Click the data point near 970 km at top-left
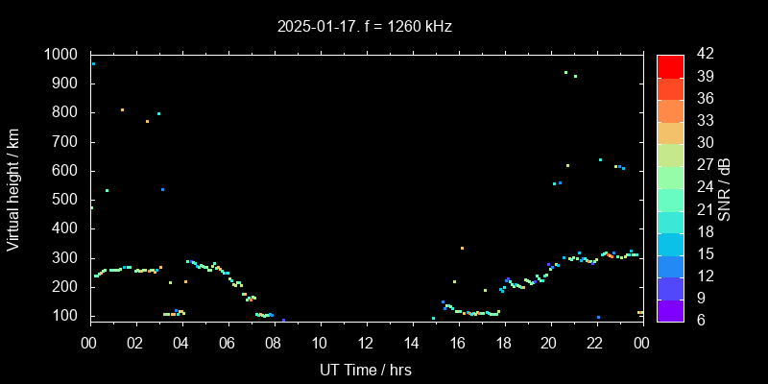The width and height of the screenshot is (768, 384). click(x=93, y=63)
